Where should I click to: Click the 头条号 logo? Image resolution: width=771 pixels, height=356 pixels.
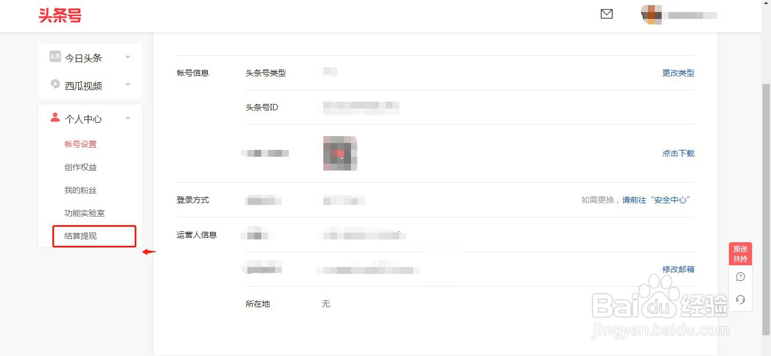coord(60,16)
